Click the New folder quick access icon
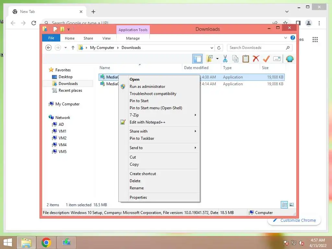The height and width of the screenshot is (249, 332). 62,29
